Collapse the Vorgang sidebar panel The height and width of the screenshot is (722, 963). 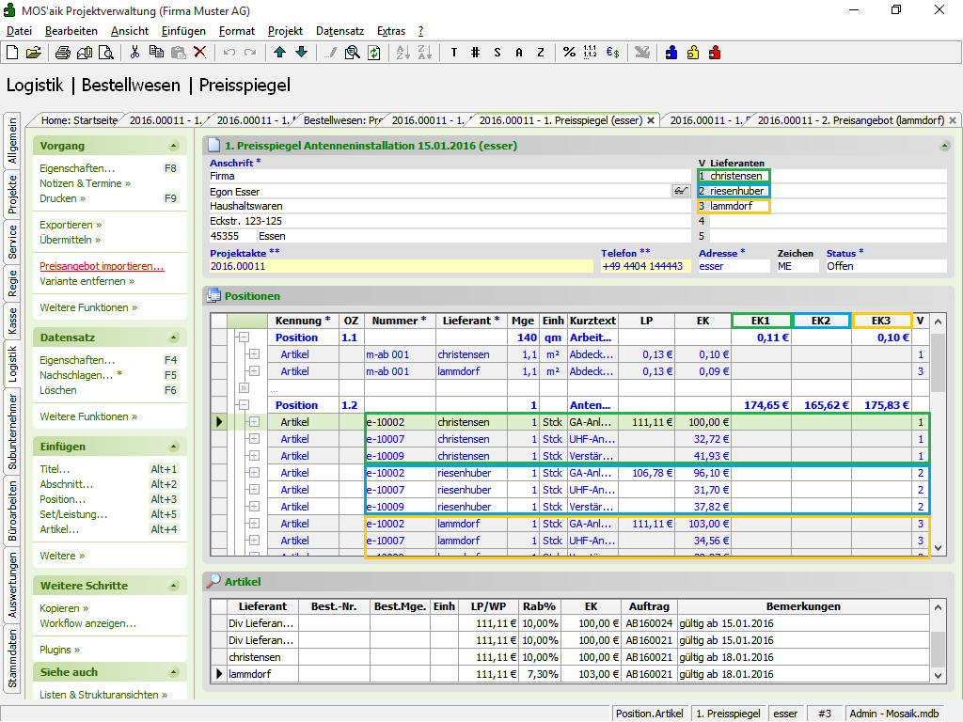(173, 146)
